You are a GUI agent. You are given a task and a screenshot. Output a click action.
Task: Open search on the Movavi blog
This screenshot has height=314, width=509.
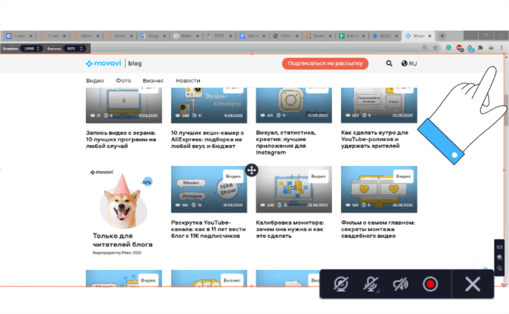click(389, 63)
